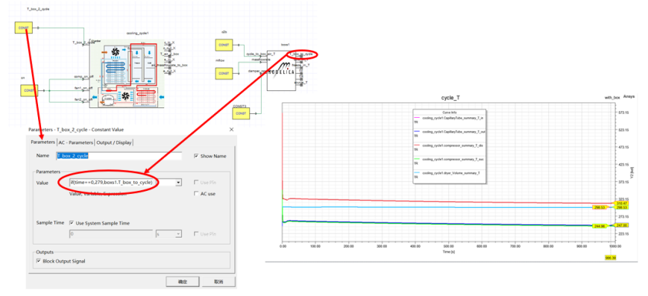Select the T_box_2_cycle CONST block
The width and height of the screenshot is (648, 296).
click(x=24, y=28)
